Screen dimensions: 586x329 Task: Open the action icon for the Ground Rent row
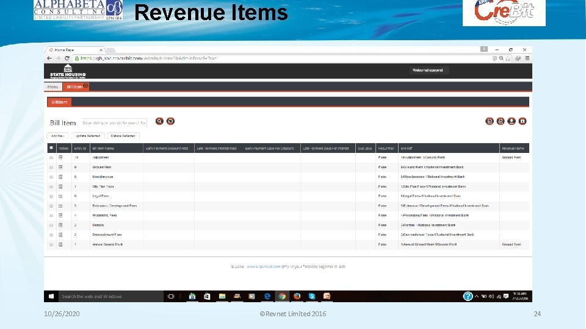[x=60, y=167]
